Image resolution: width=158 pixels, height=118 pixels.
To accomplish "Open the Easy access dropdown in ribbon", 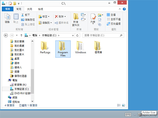I will point(83,19).
